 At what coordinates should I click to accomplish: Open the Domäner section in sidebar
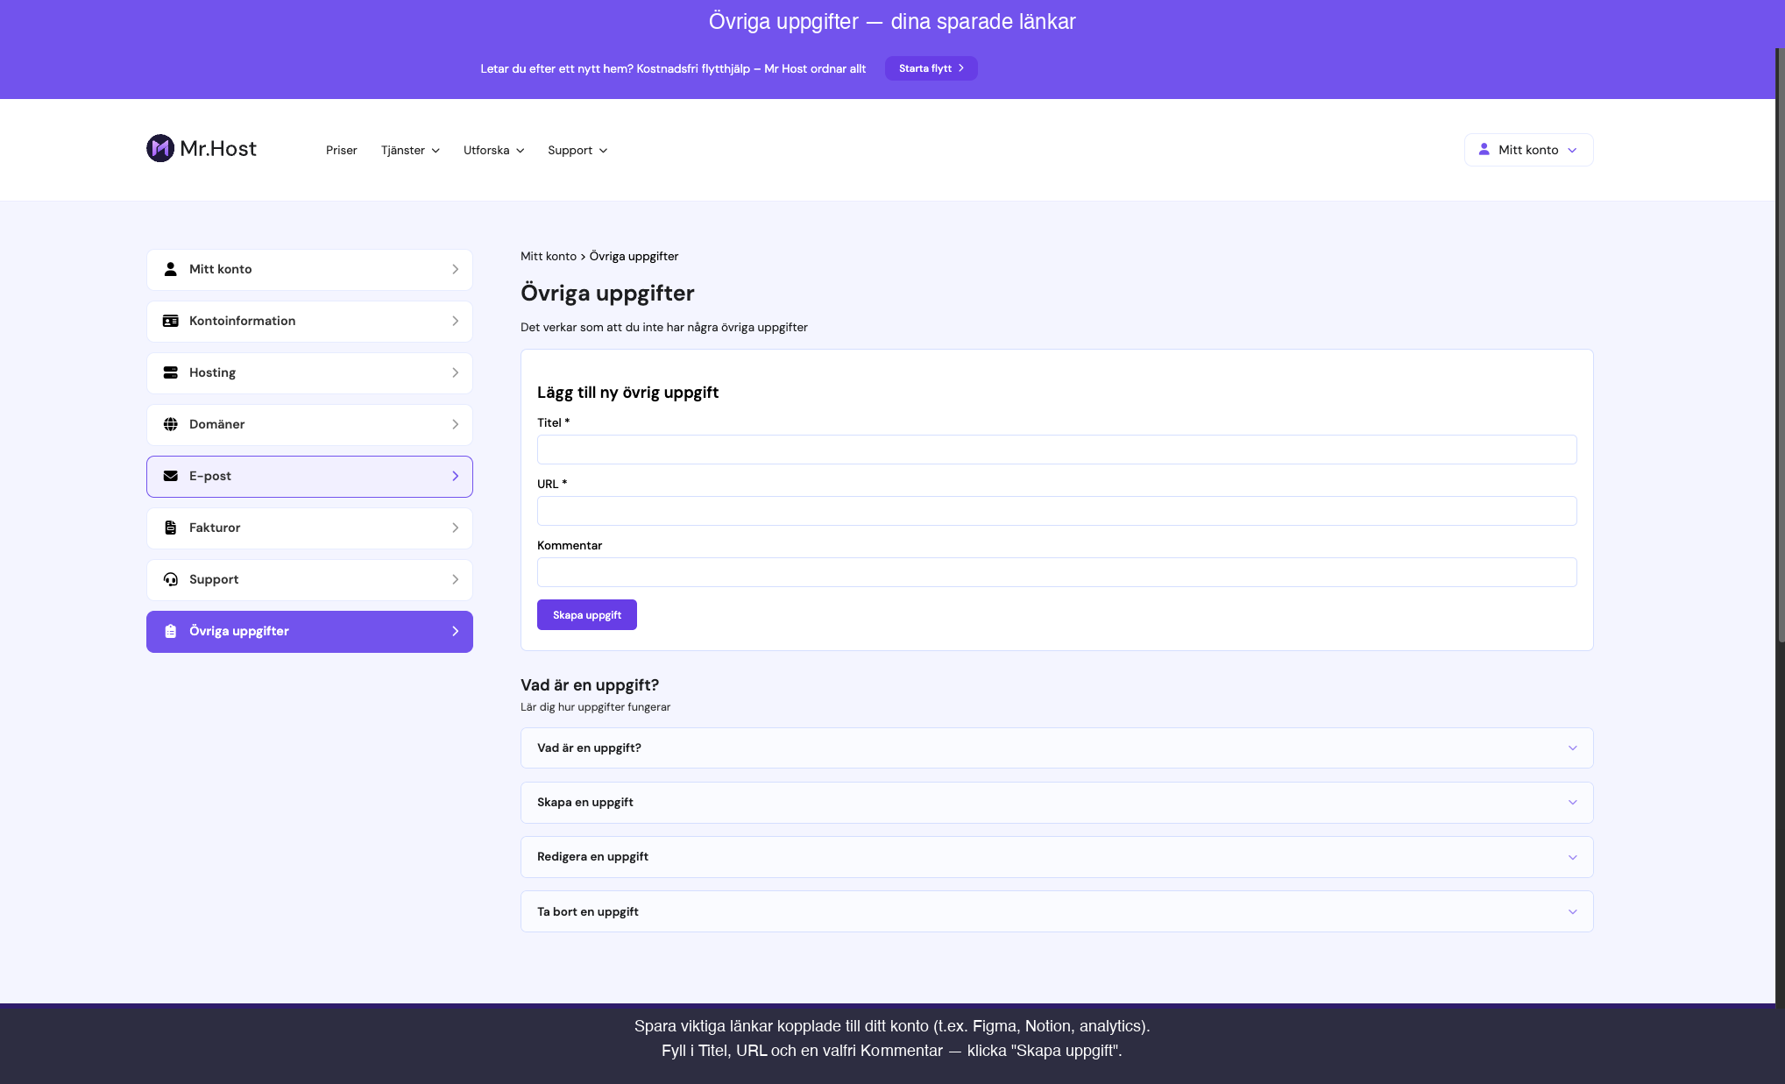point(309,425)
